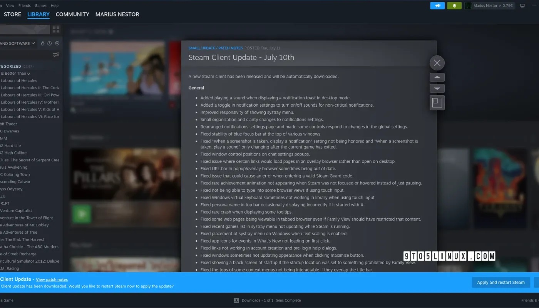Go to previous event with the up arrow

[x=437, y=77]
